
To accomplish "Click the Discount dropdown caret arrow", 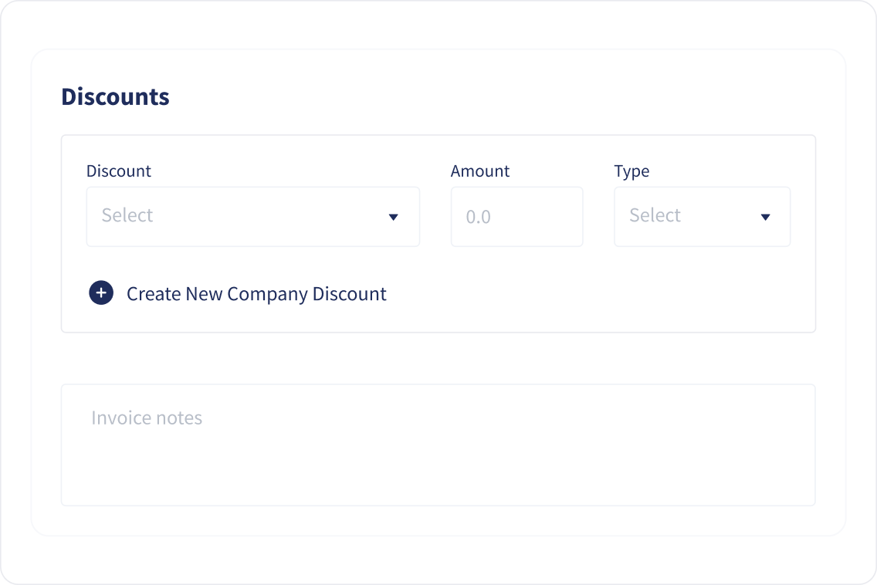I will pyautogui.click(x=393, y=217).
